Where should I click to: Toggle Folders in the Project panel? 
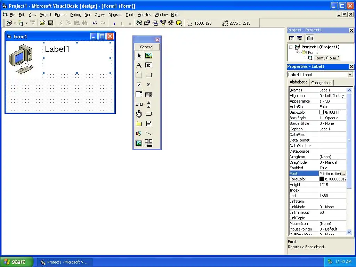[310, 38]
